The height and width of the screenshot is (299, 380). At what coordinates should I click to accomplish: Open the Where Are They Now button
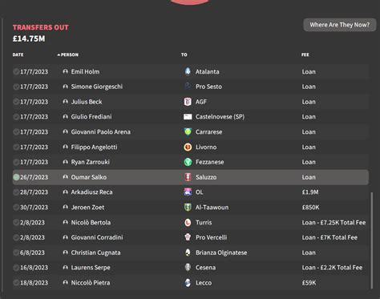tap(340, 25)
